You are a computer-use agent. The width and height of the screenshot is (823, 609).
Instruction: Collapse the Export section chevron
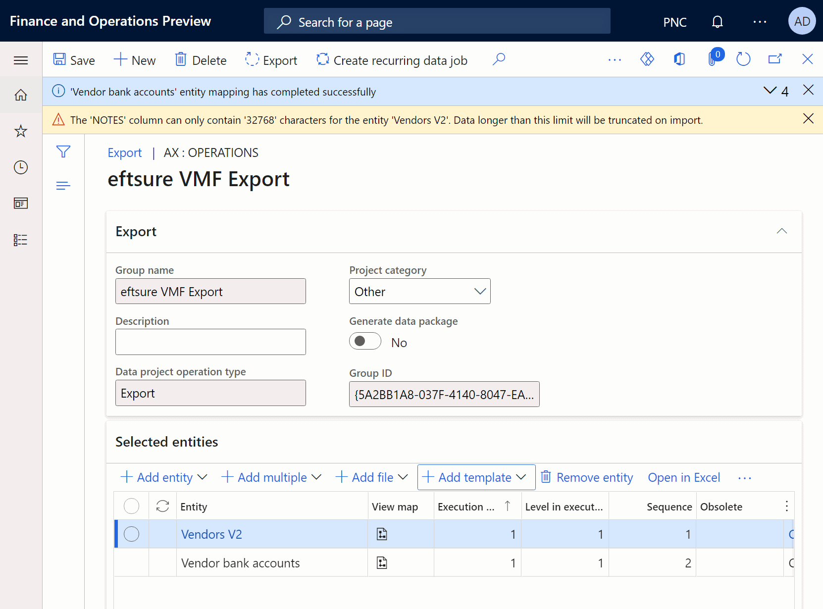781,231
